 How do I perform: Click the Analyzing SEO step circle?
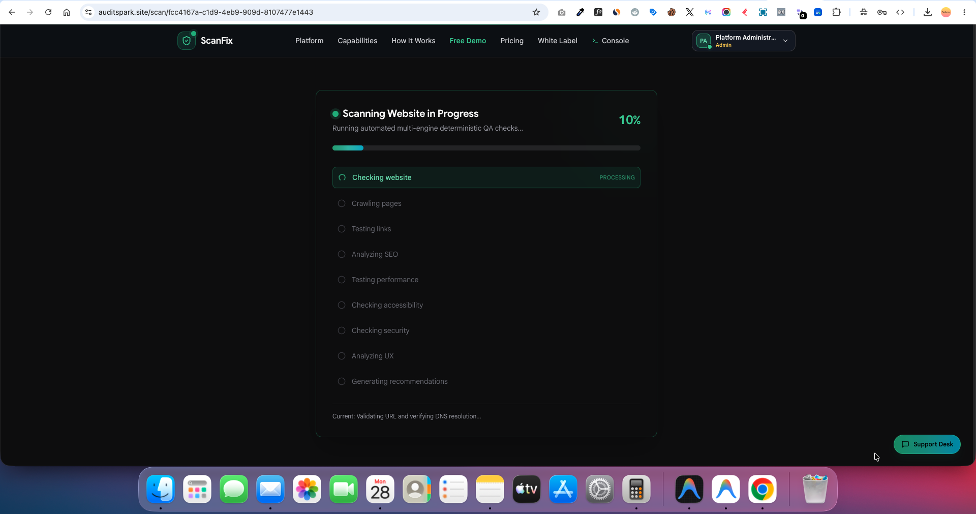[x=342, y=254]
